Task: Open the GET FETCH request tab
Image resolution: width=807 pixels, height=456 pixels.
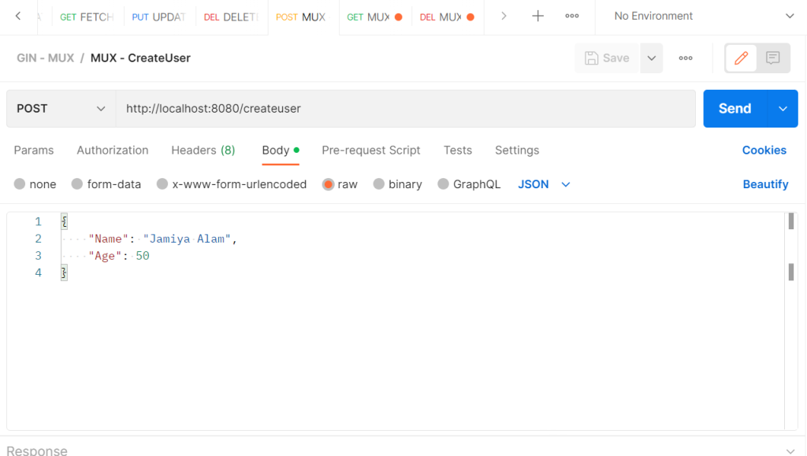Action: (x=87, y=16)
